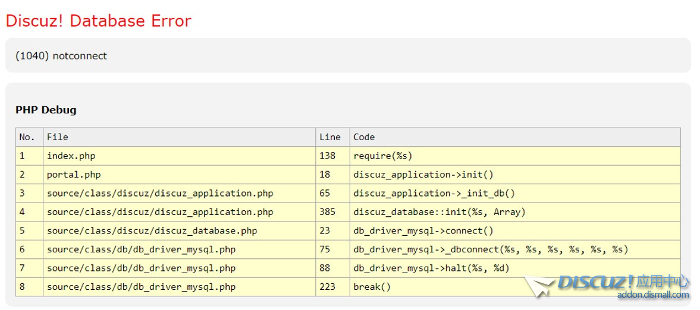Click the line number 385 cell
The width and height of the screenshot is (700, 310).
point(327,212)
